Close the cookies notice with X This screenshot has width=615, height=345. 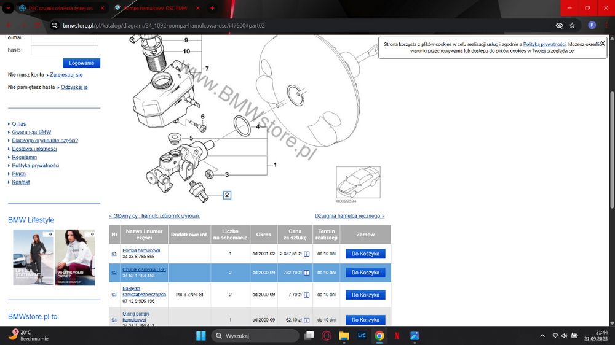pyautogui.click(x=603, y=44)
